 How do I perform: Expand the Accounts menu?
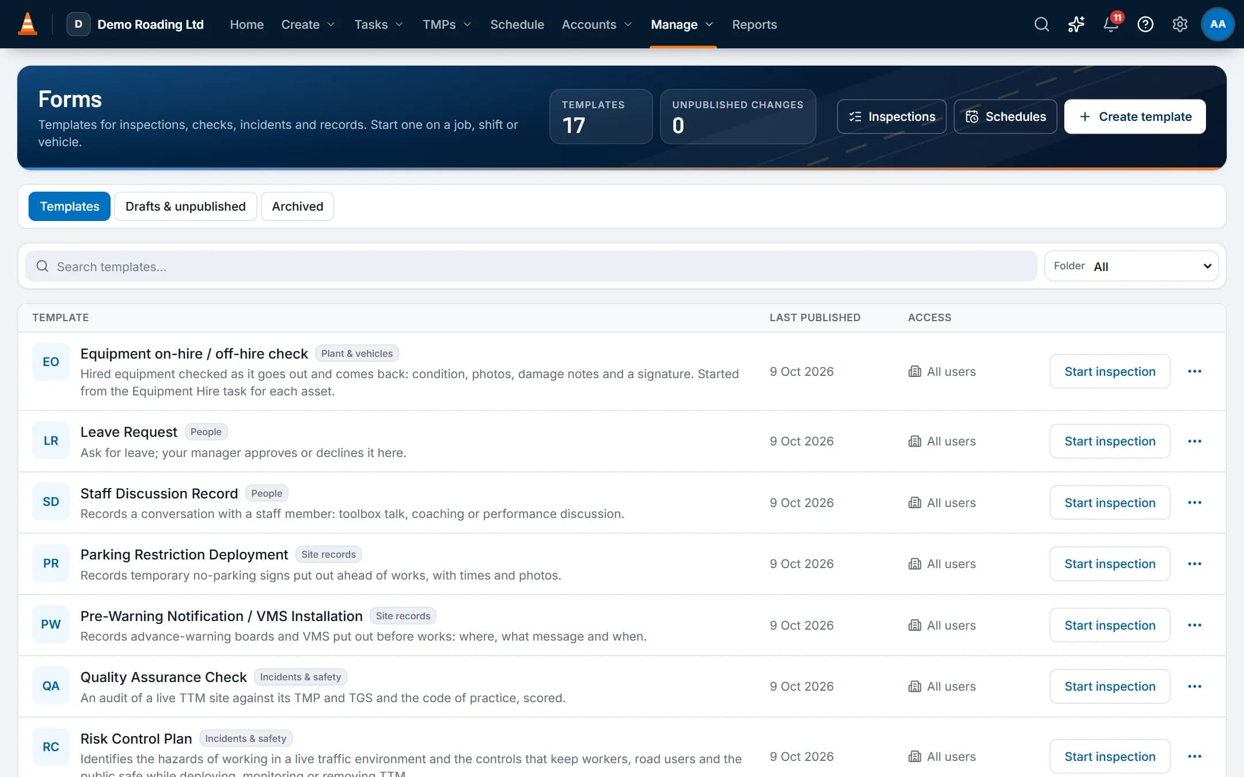tap(597, 24)
